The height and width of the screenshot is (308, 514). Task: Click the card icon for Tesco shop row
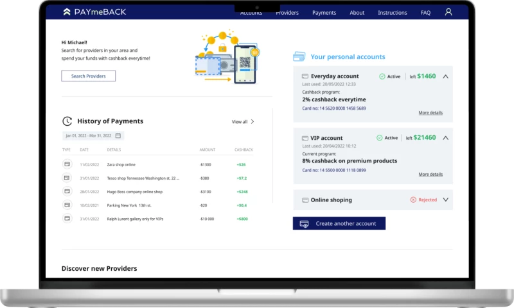click(x=67, y=178)
